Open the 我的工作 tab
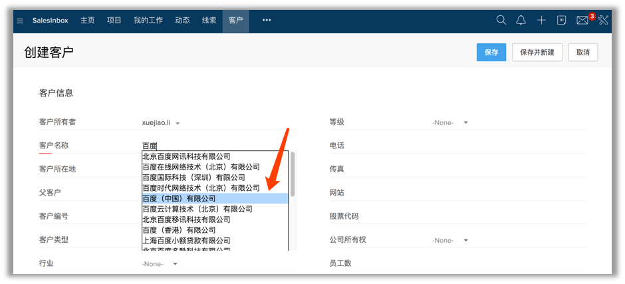Screen dimensions: 625x284 point(148,21)
